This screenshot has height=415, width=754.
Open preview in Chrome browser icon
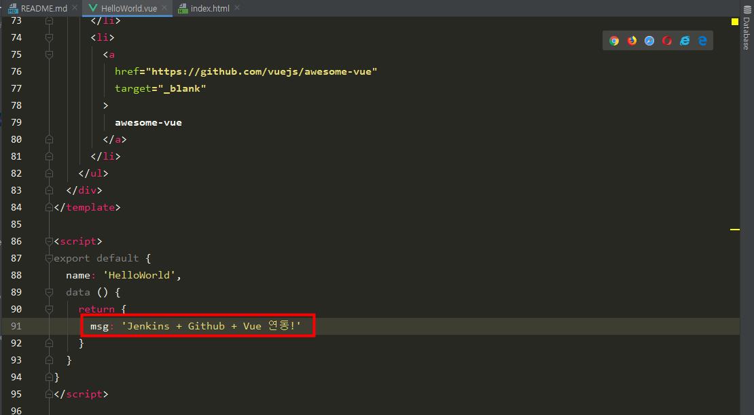(x=614, y=41)
